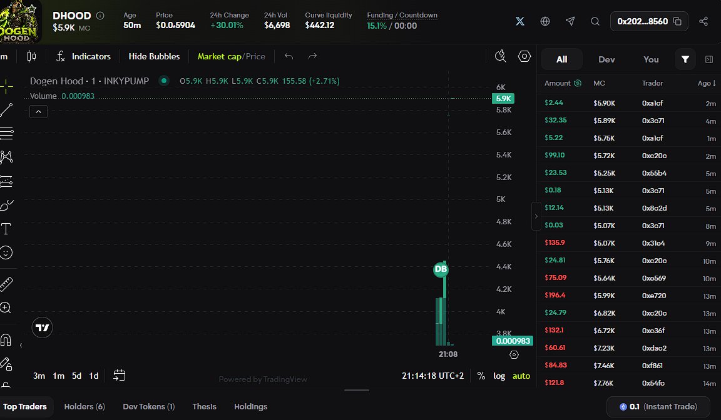Toggle the Amount column currency icon
The image size is (721, 420).
click(578, 83)
